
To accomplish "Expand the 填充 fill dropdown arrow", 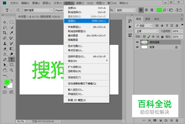I will point(182,37).
